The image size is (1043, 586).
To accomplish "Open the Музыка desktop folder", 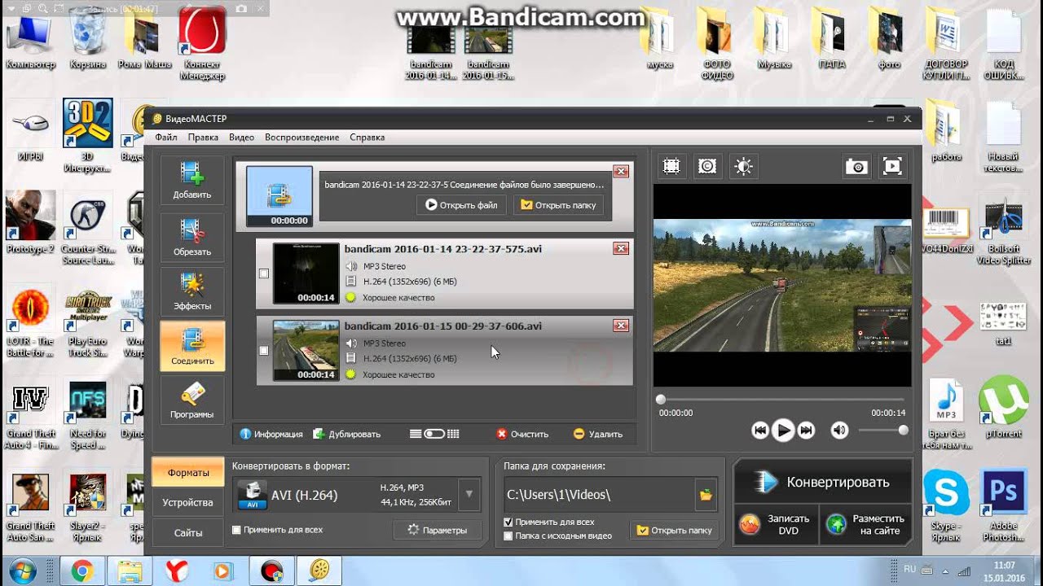I will click(773, 37).
